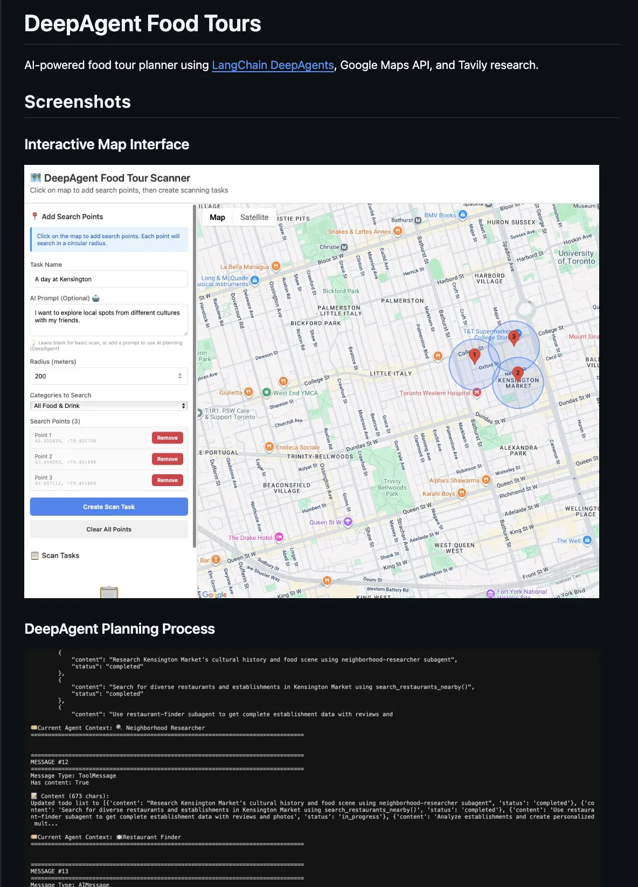Switch to the Satellite map view
Viewport: 638px width, 887px height.
coord(254,217)
